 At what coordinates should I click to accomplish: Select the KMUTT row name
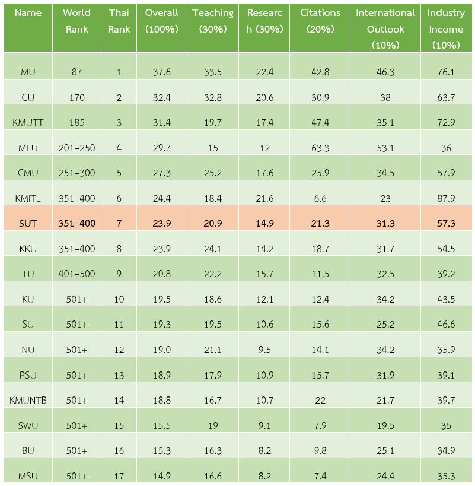[28, 122]
